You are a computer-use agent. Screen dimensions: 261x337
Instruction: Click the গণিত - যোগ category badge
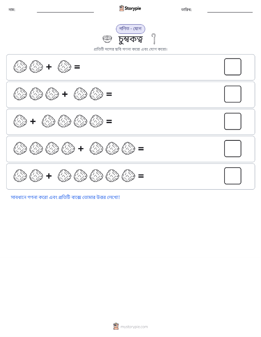tap(130, 29)
